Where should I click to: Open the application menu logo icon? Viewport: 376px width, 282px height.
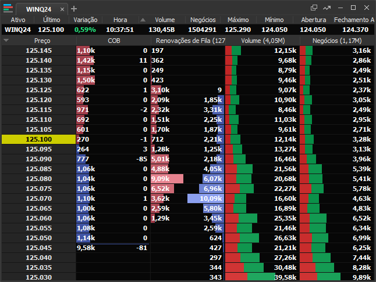[8, 8]
